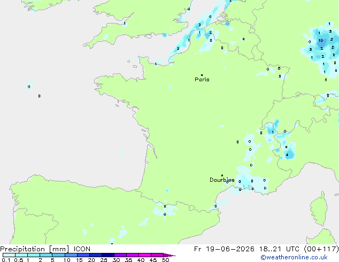Click the Paris city label
The width and height of the screenshot is (339, 262).
[x=202, y=80]
